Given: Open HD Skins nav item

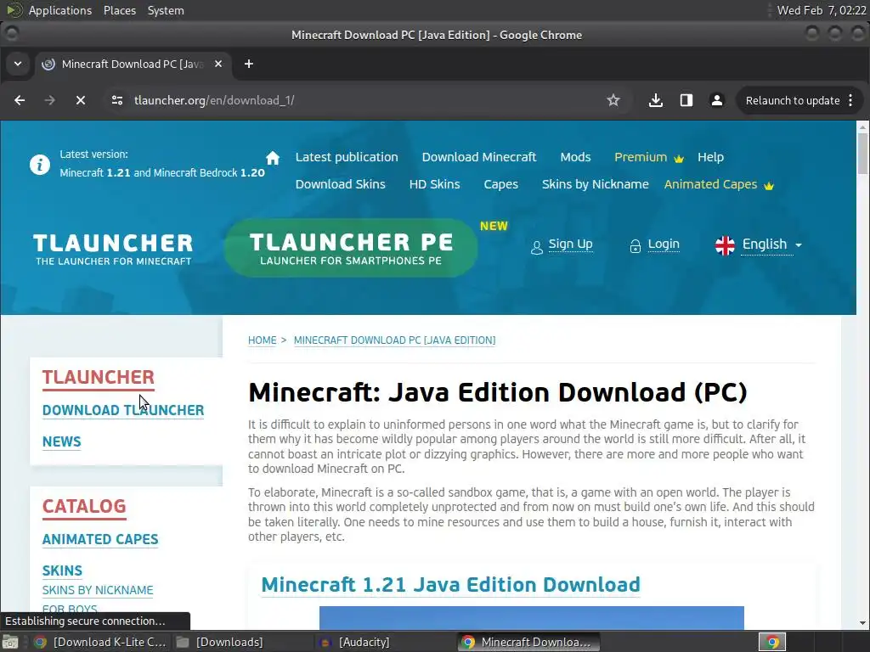Looking at the screenshot, I should point(434,184).
